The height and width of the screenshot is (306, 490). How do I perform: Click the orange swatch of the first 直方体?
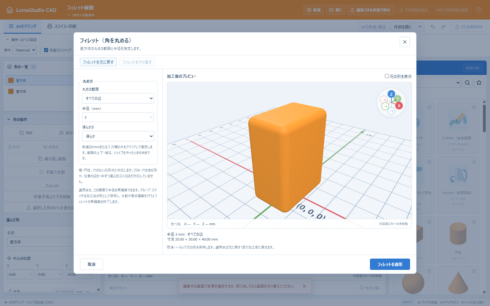(11, 80)
